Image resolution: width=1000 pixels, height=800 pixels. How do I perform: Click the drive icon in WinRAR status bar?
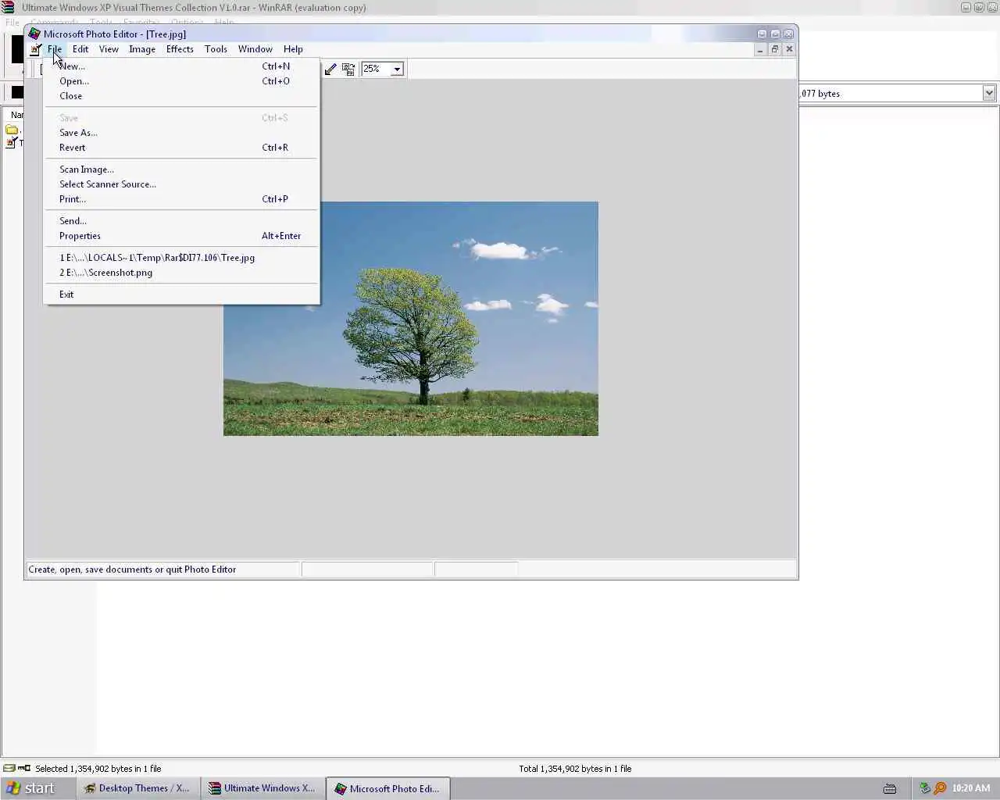click(9, 768)
